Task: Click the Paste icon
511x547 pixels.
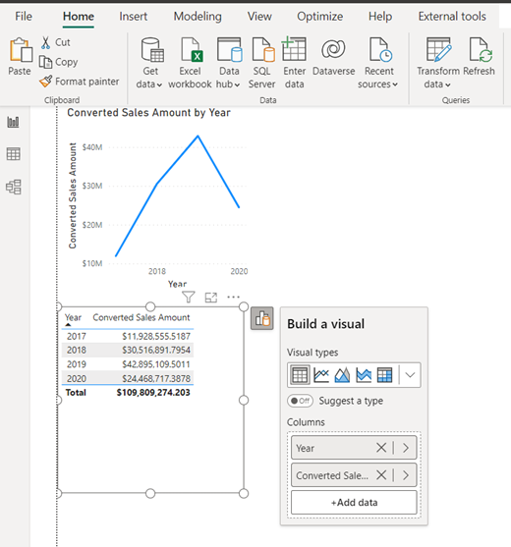Action: click(21, 50)
